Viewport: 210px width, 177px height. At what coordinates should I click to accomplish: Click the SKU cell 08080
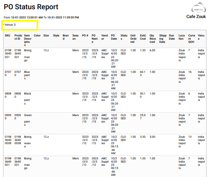coord(8,95)
